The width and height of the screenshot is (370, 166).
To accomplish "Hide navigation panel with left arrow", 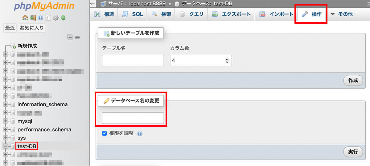I will 93,4.
